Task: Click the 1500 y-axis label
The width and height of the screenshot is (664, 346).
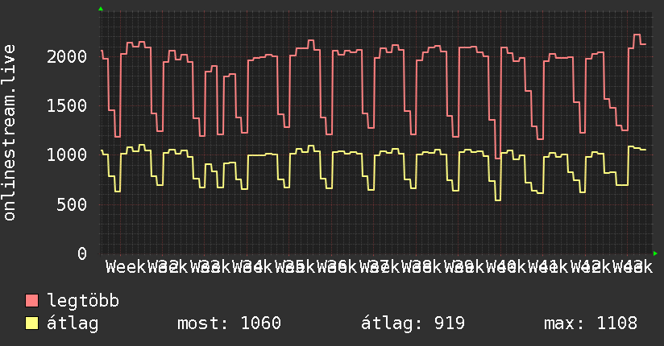Action: [x=67, y=105]
